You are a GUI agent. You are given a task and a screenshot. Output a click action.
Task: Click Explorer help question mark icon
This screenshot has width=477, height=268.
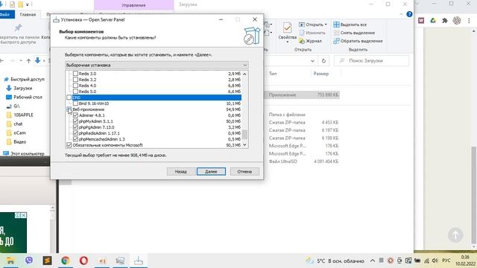click(409, 14)
